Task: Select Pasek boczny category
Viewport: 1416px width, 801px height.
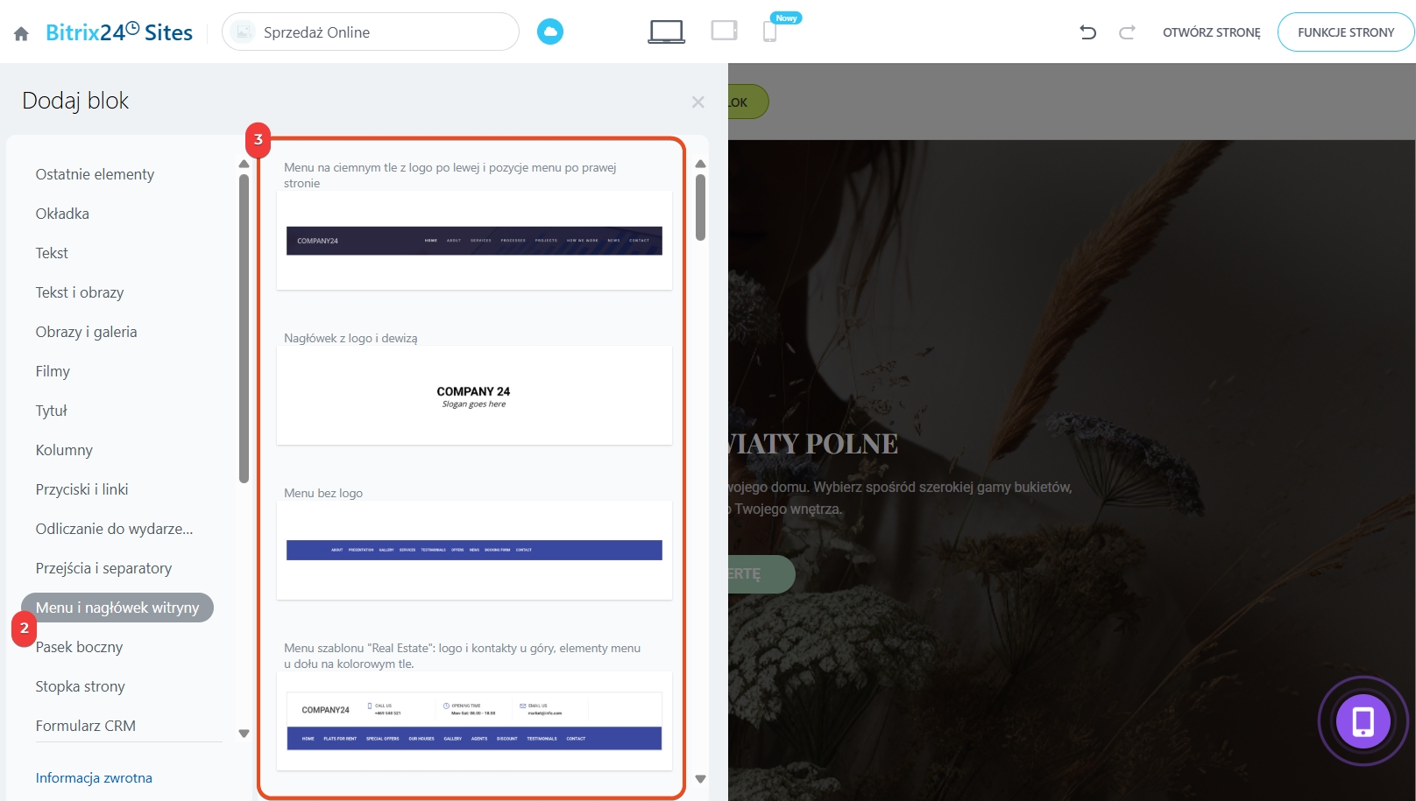Action: tap(79, 647)
